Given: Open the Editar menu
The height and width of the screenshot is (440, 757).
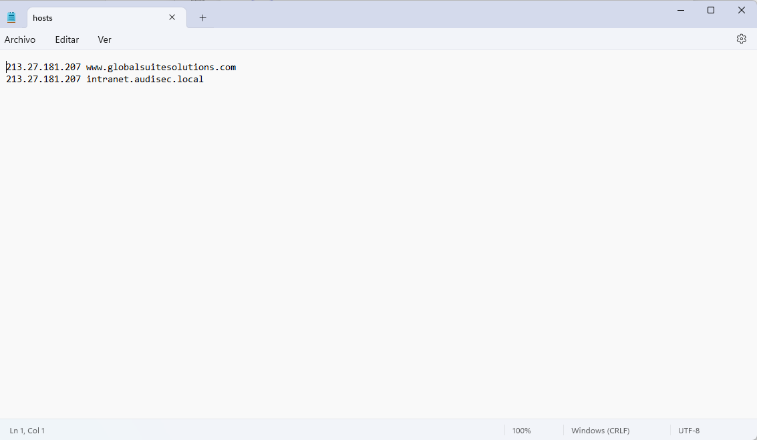Looking at the screenshot, I should pos(67,39).
